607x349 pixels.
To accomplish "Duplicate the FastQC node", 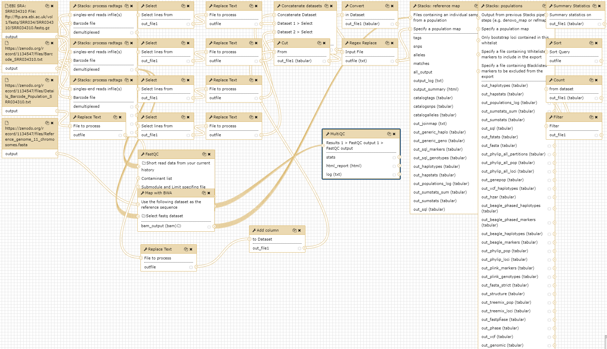I will point(204,154).
